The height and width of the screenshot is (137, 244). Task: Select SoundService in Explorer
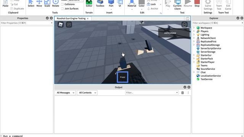[x=208, y=69]
